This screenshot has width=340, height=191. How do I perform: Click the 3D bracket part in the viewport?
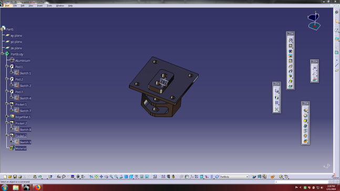[x=164, y=87]
